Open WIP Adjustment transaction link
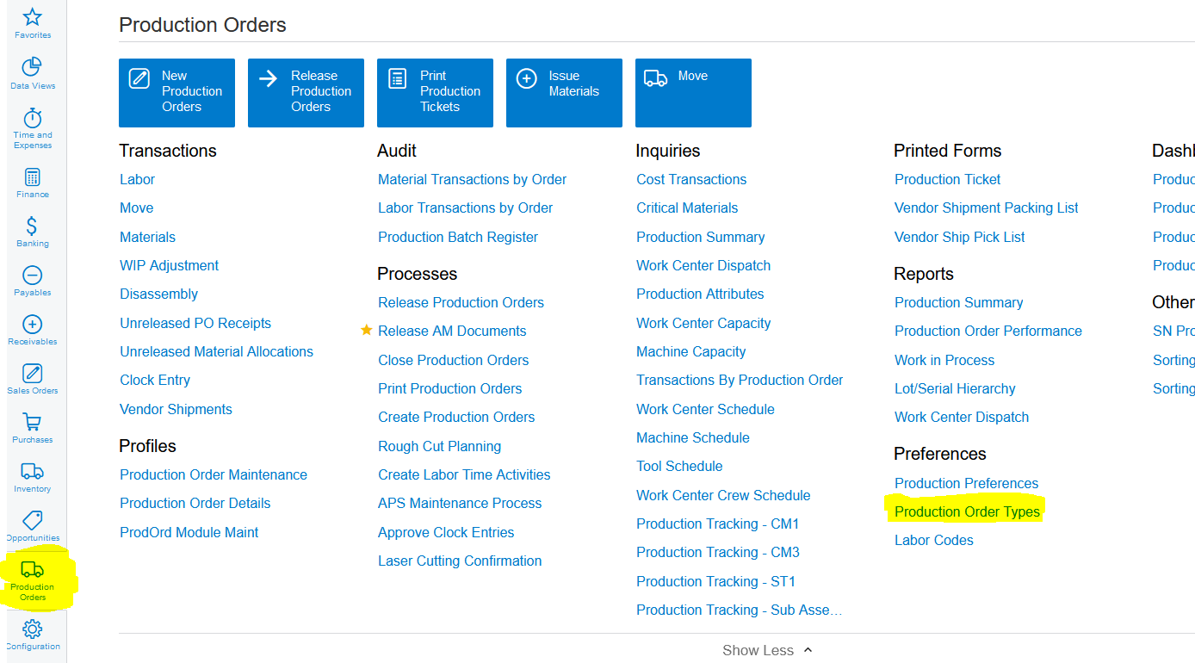 [169, 265]
